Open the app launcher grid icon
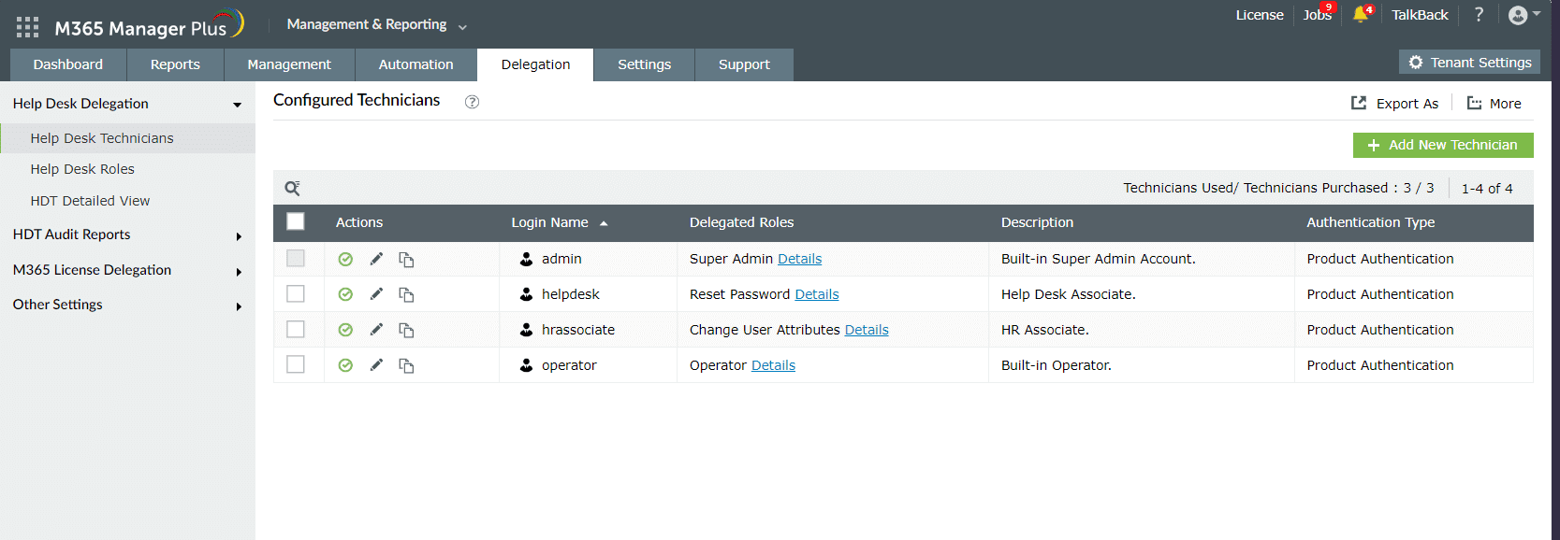 (27, 27)
